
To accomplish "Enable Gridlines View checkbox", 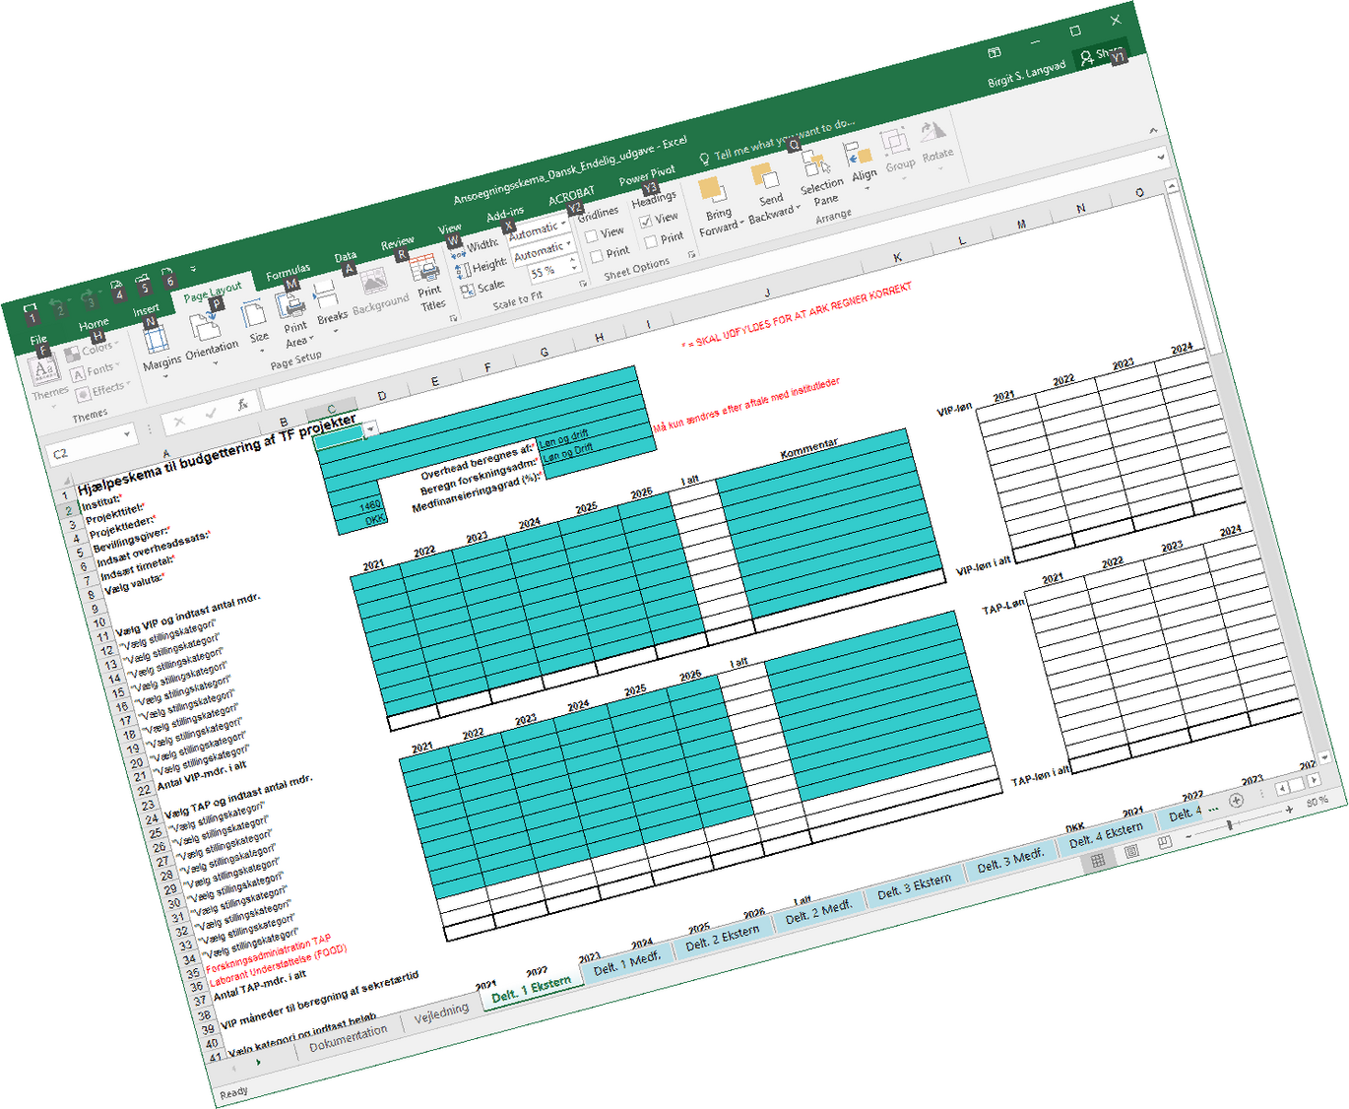I will click(x=592, y=236).
